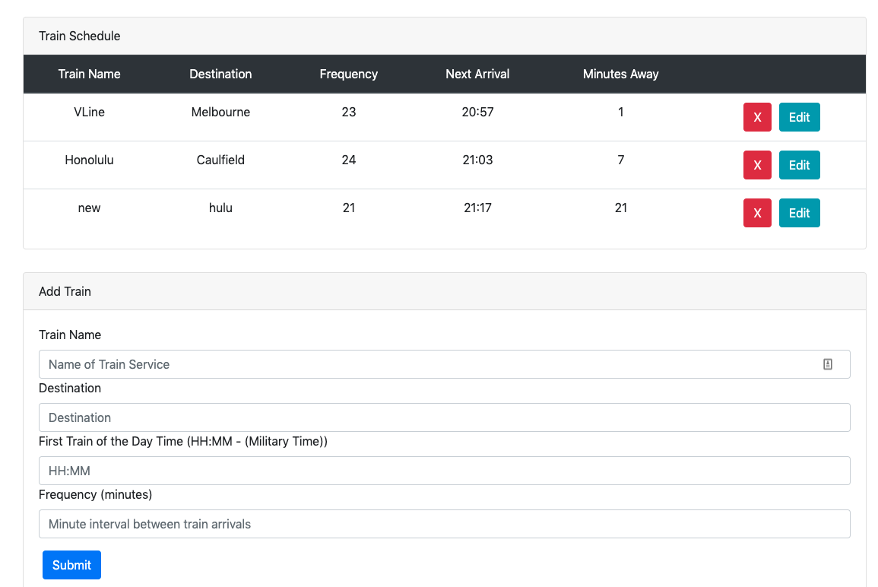Focus the minute interval frequency field
Viewport: 878px width, 587px height.
[x=444, y=524]
